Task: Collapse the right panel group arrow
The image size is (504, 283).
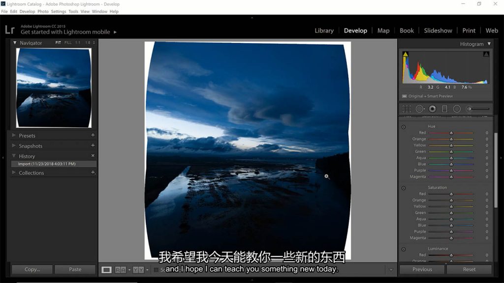Action: (x=501, y=158)
